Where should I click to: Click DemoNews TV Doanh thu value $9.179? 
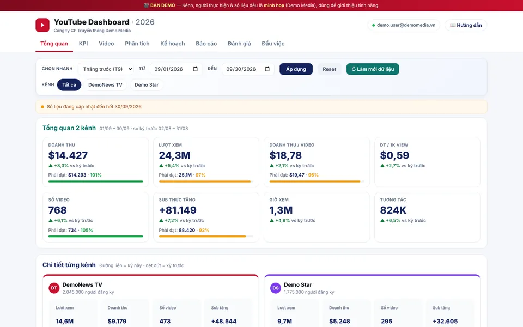[x=117, y=322]
